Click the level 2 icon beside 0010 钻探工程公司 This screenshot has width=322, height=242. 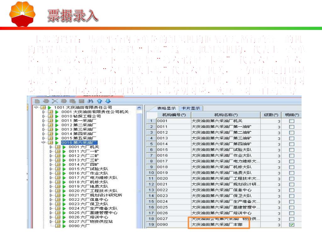[x=51, y=116]
